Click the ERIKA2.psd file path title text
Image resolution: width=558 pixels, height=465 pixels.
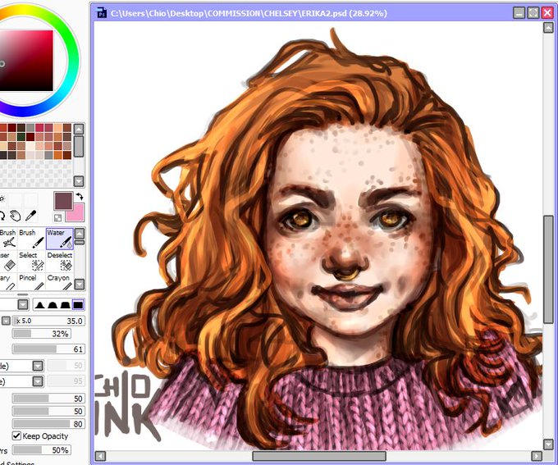[x=249, y=13]
